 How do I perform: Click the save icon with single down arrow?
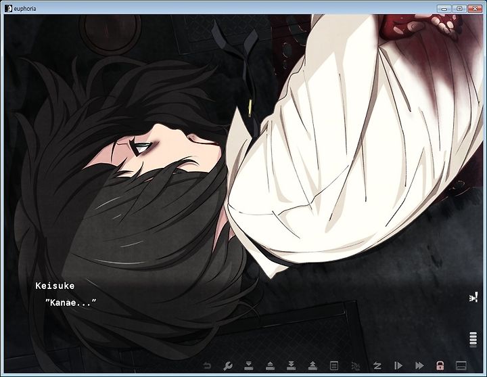pyautogui.click(x=249, y=365)
